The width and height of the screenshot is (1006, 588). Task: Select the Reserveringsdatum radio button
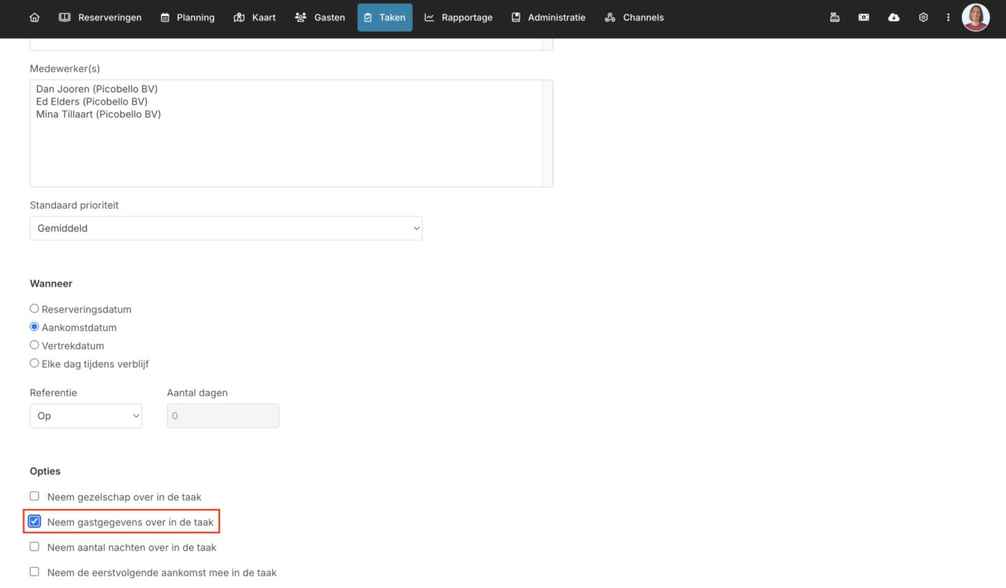pos(34,308)
